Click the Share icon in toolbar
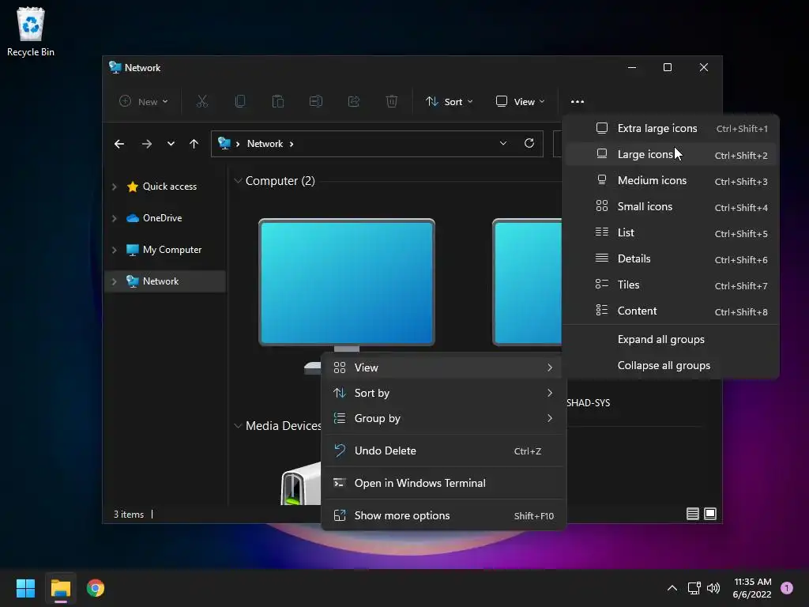Image resolution: width=809 pixels, height=607 pixels. [x=354, y=101]
